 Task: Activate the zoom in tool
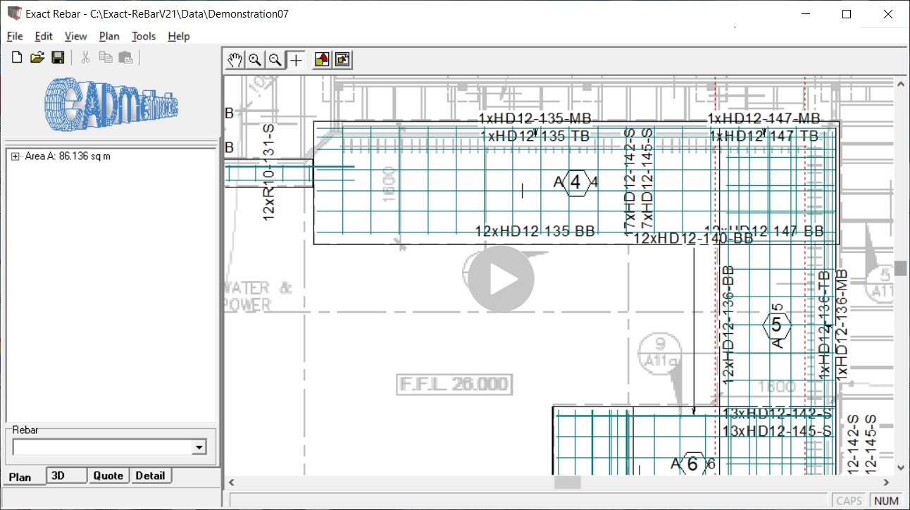255,60
